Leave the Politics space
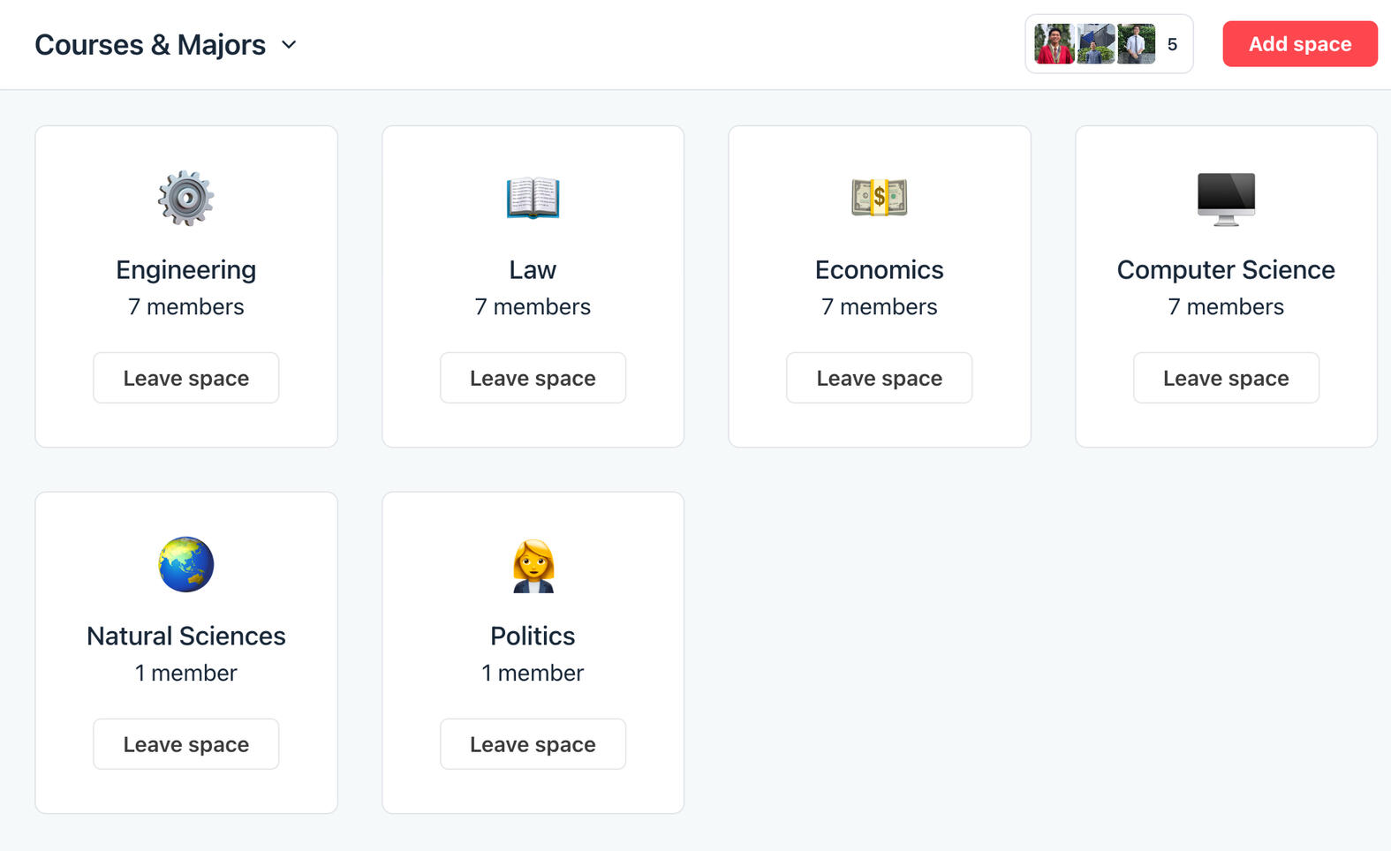 pos(533,744)
